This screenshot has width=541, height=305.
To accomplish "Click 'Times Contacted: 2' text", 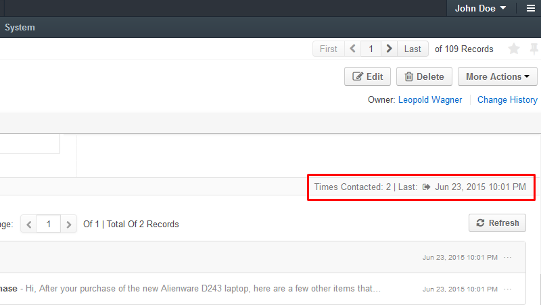I will (x=352, y=187).
